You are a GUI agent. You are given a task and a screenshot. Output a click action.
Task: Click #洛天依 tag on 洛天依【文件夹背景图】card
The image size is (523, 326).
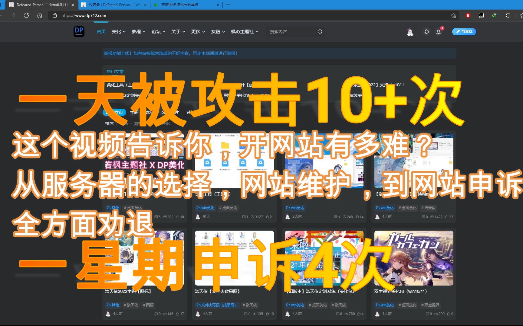pos(250,305)
